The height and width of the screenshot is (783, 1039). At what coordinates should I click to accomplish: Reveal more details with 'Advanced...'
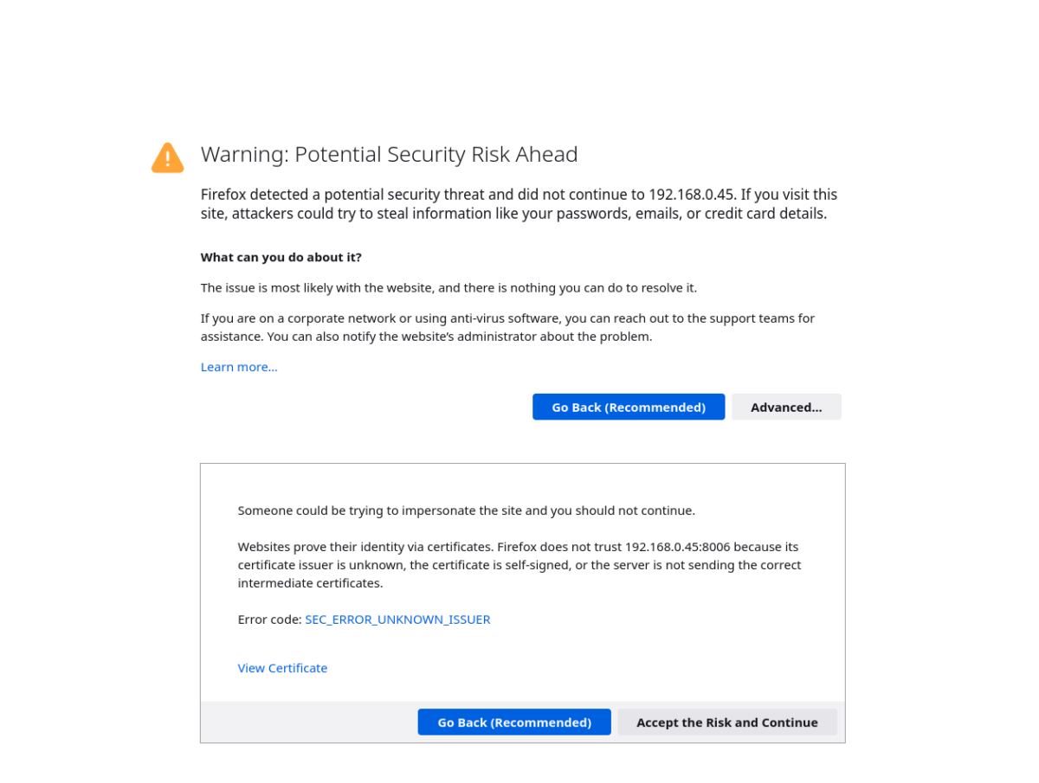coord(786,407)
